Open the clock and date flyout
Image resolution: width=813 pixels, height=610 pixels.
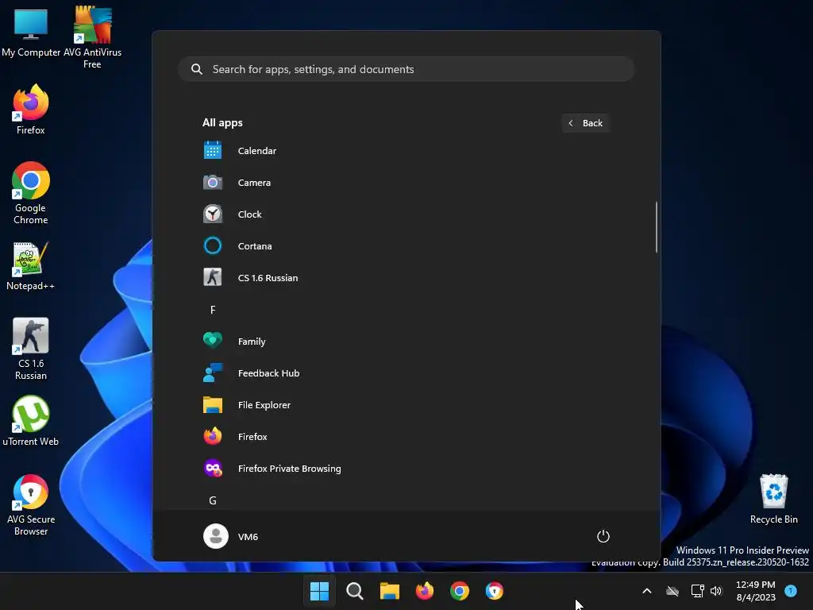click(x=756, y=591)
